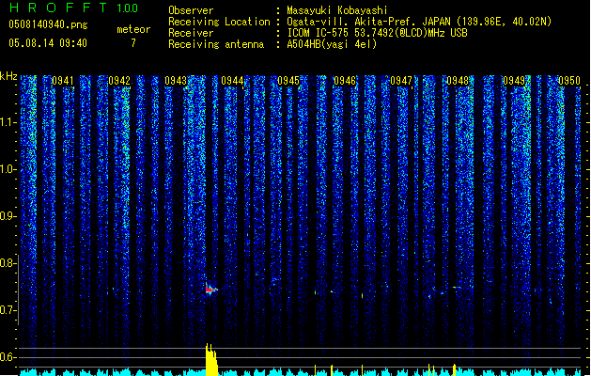Click the 0.9 kHz axis label
This screenshot has width=591, height=376.
point(8,216)
